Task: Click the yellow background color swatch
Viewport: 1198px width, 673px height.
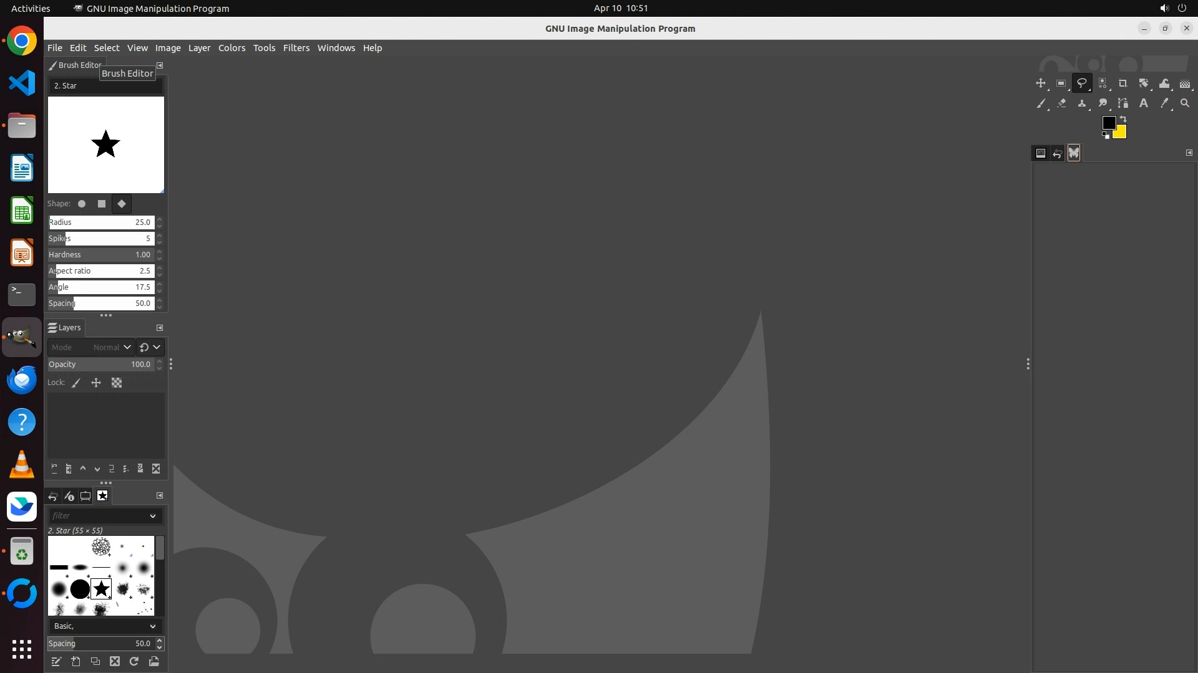Action: point(1121,133)
